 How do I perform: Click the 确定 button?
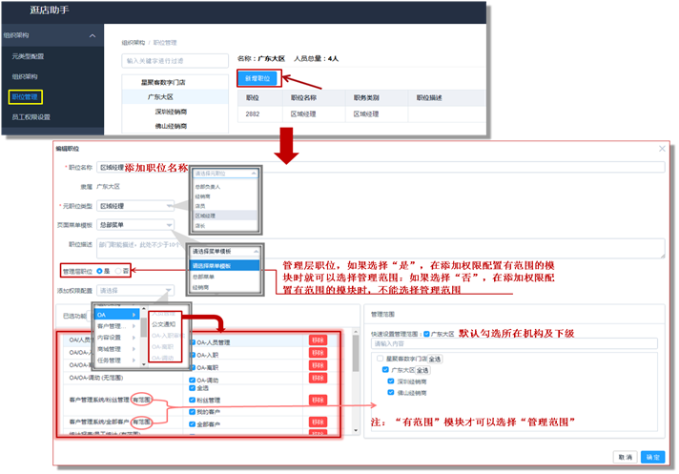(652, 457)
